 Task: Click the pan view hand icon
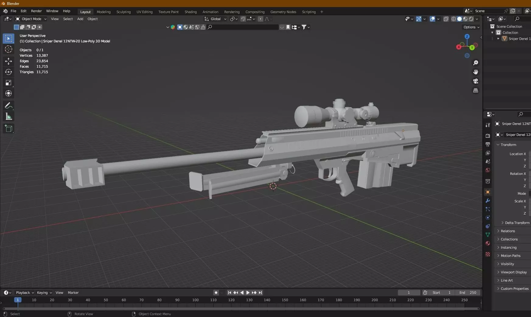point(476,72)
